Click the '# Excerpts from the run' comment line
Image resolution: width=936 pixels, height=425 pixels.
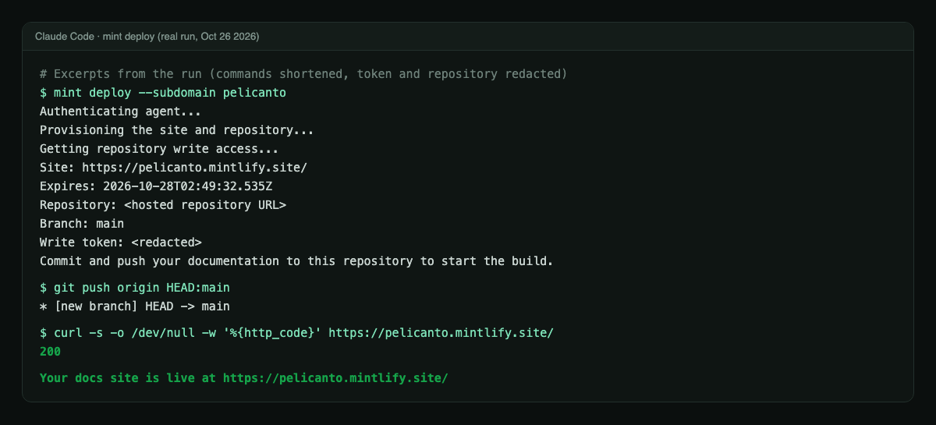(303, 74)
